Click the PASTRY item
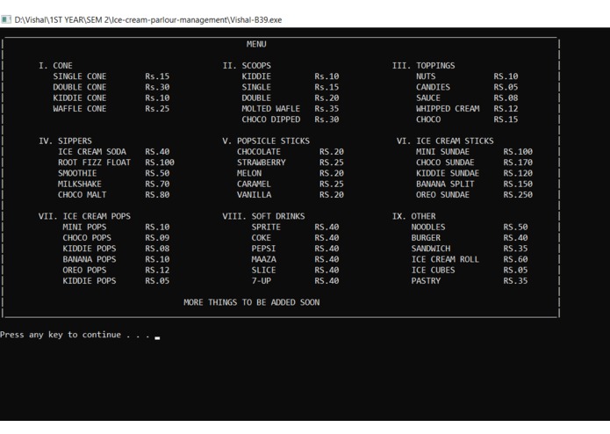 426,281
